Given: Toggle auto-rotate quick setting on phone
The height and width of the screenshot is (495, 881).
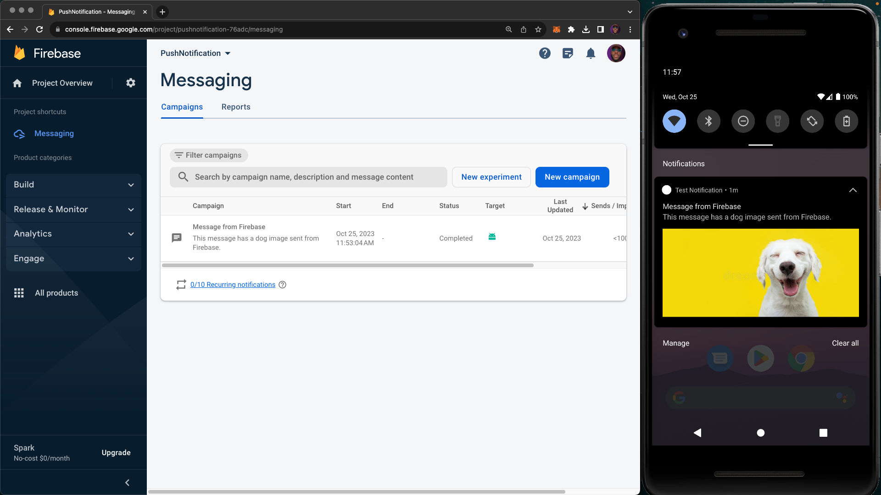Looking at the screenshot, I should (812, 121).
